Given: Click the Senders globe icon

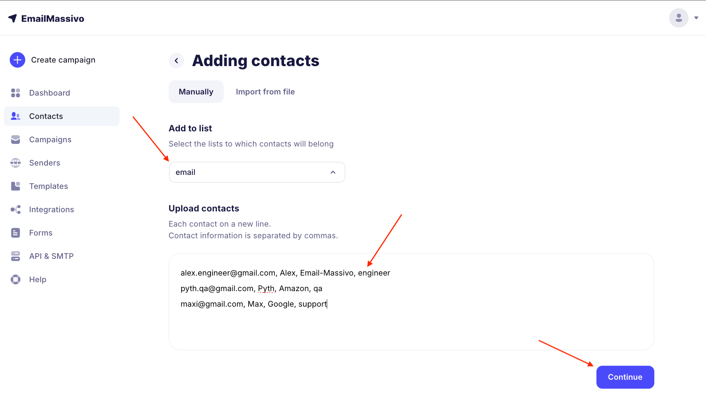Looking at the screenshot, I should 16,163.
